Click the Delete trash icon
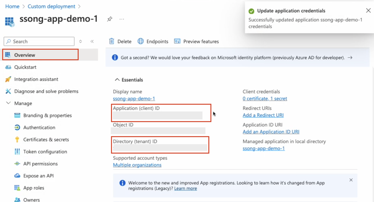This screenshot has width=374, height=202. point(112,41)
